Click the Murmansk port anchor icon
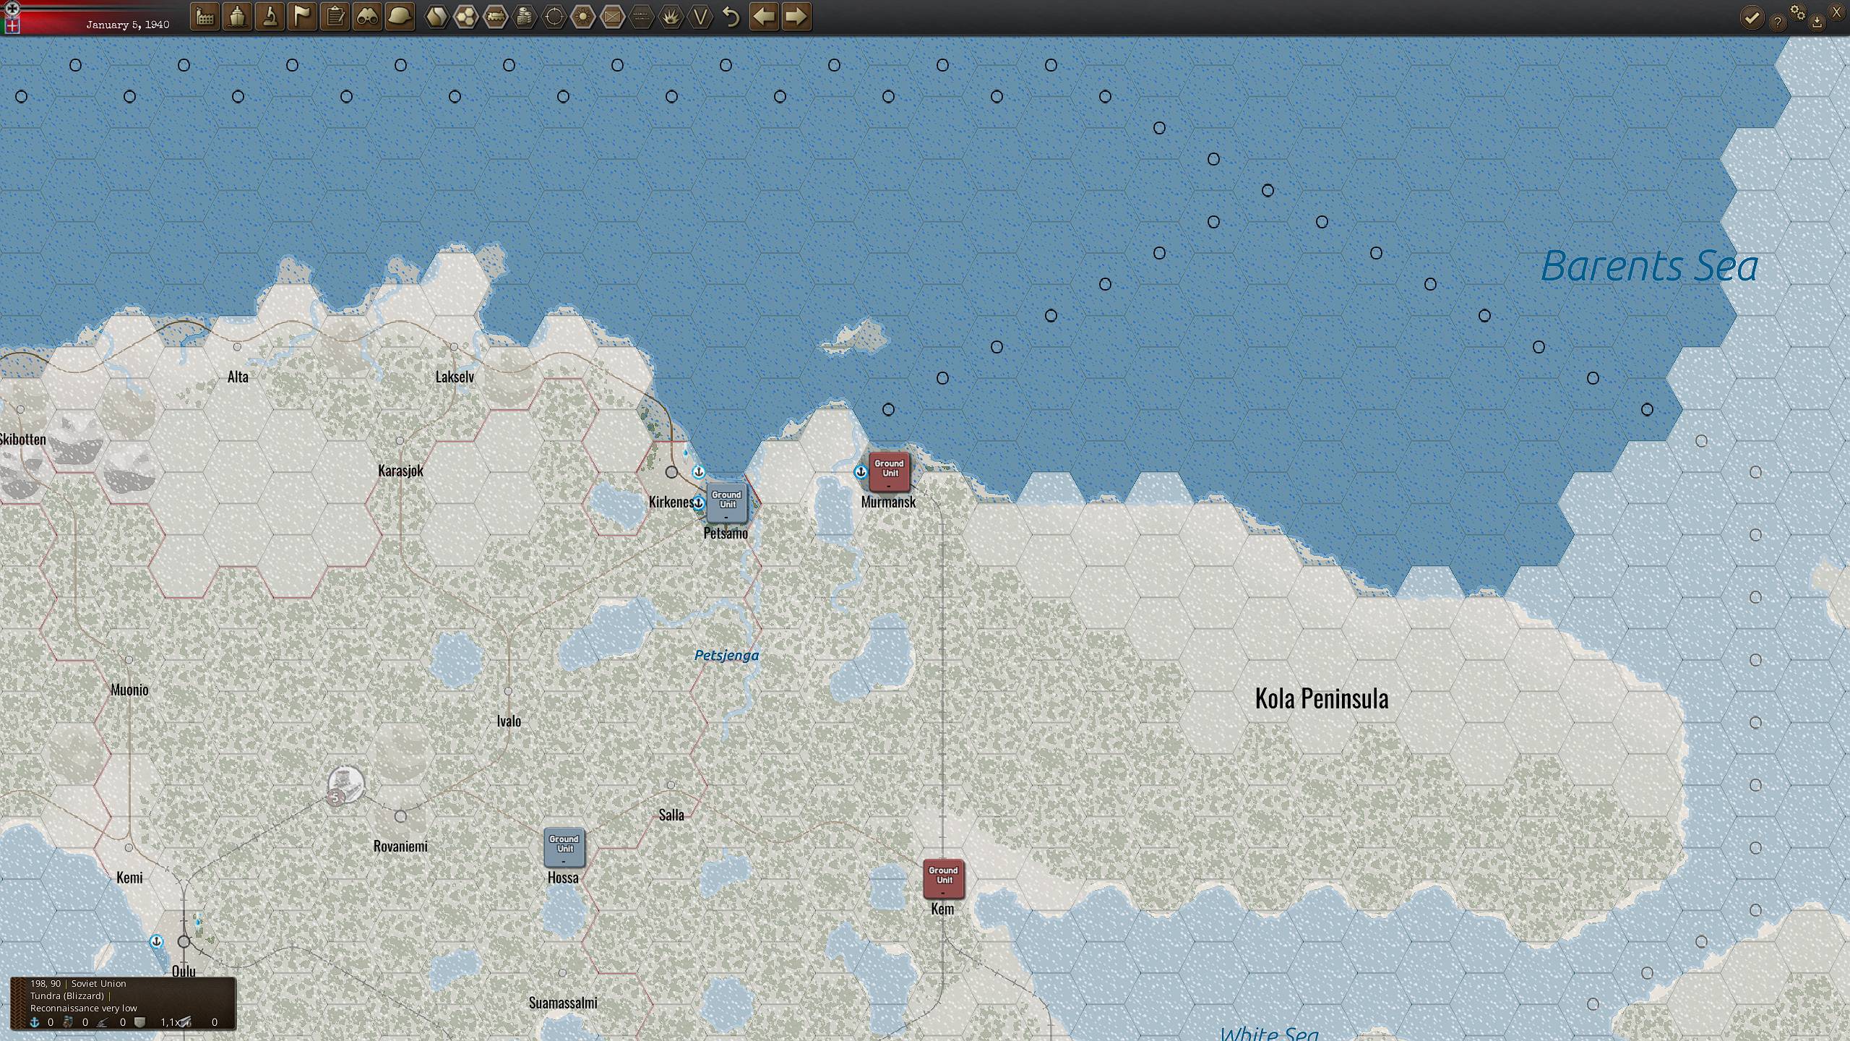 point(861,472)
